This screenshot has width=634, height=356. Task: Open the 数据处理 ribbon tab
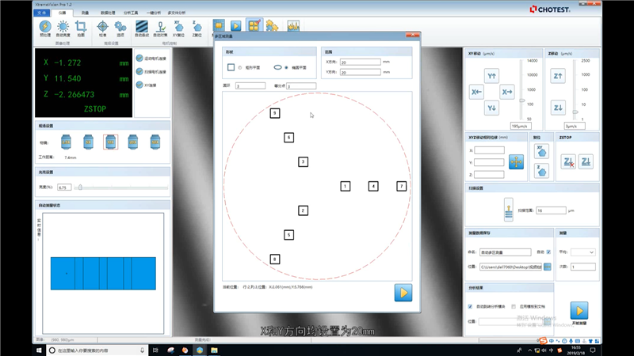coord(108,13)
